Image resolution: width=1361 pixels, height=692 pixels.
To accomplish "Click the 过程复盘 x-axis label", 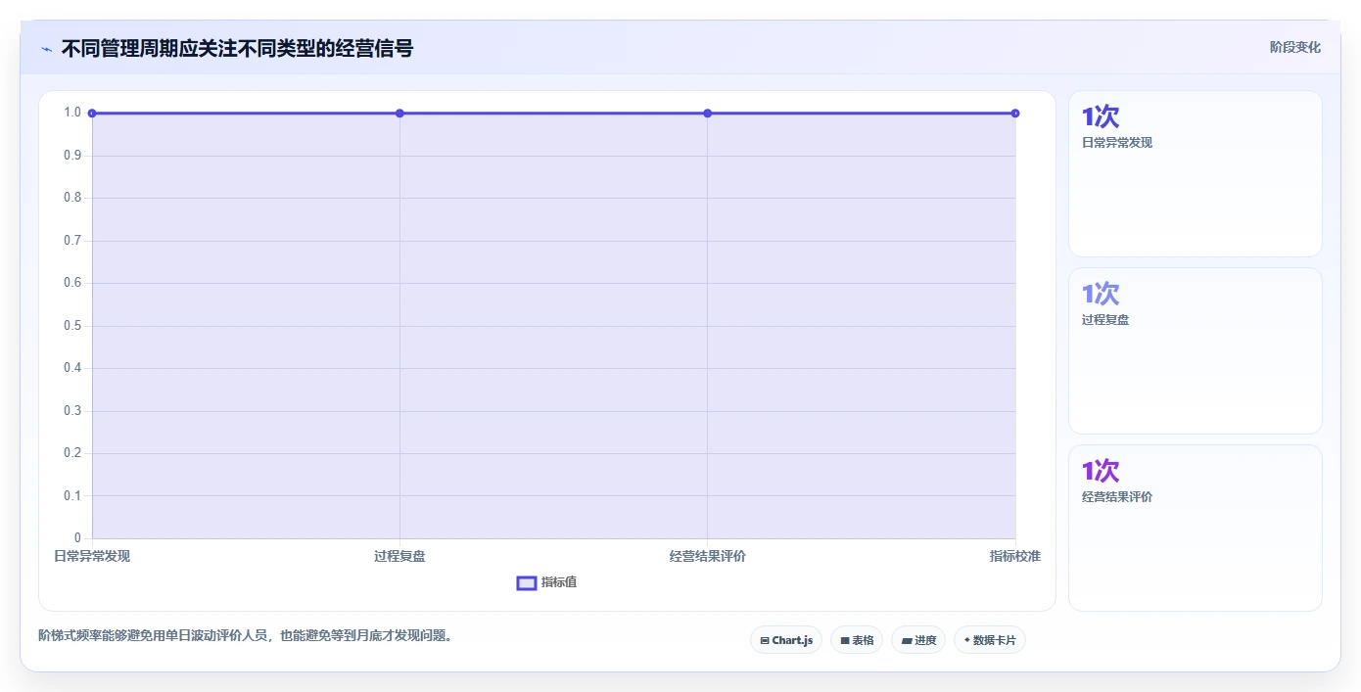I will [399, 556].
